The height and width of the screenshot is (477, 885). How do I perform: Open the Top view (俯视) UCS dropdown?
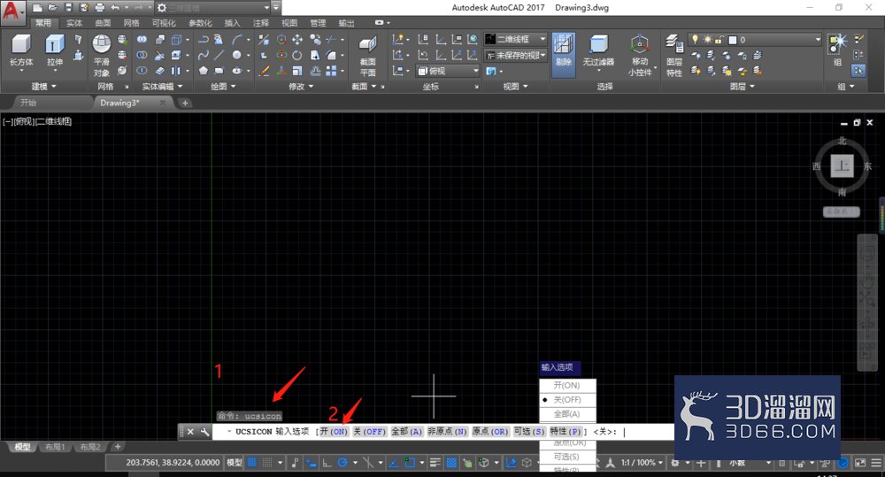pos(448,71)
